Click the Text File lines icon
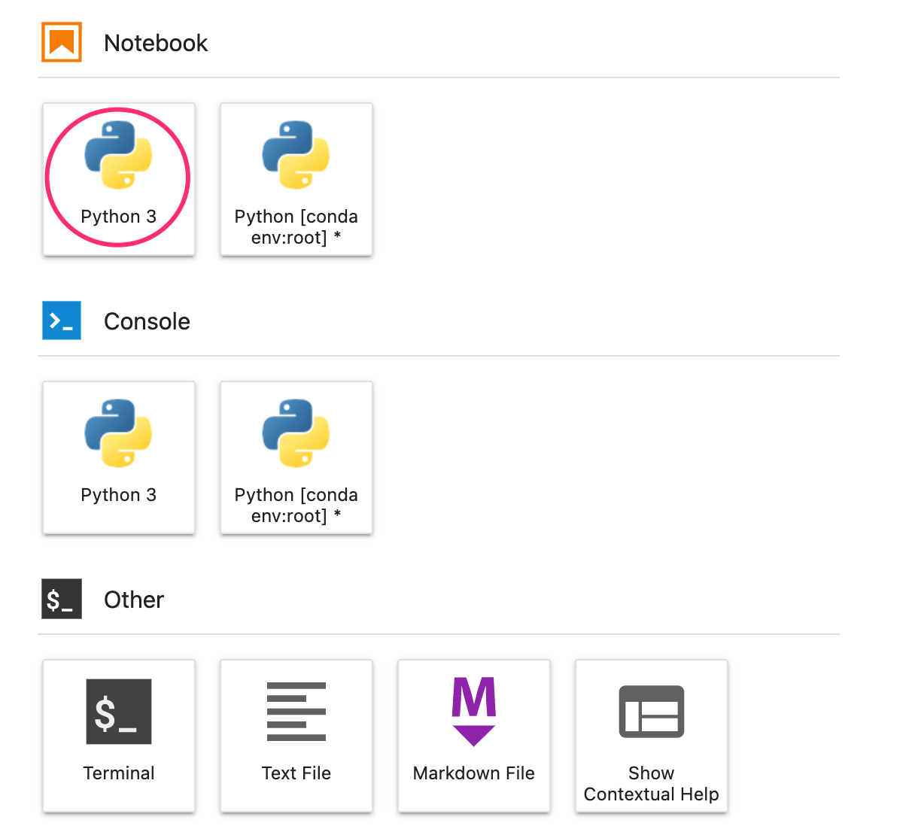Screen dimensions: 909x829 click(x=296, y=711)
